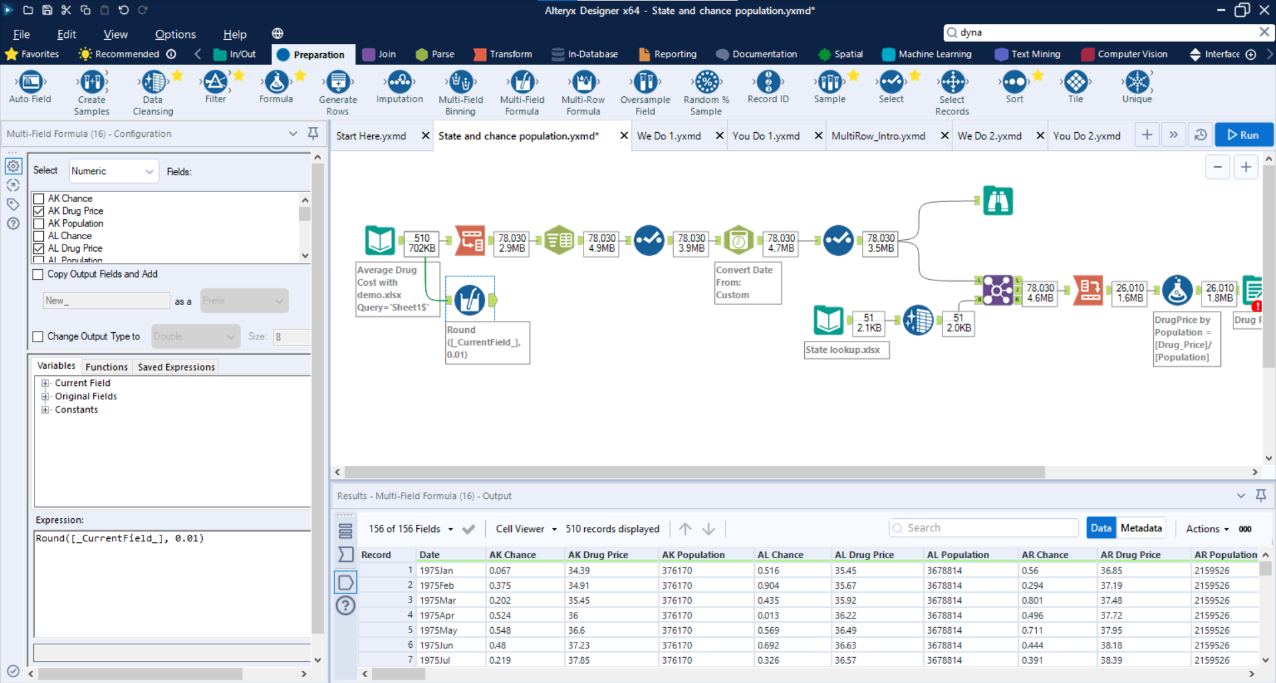
Task: Pick the Multi-Row Formula tool
Action: pyautogui.click(x=583, y=82)
